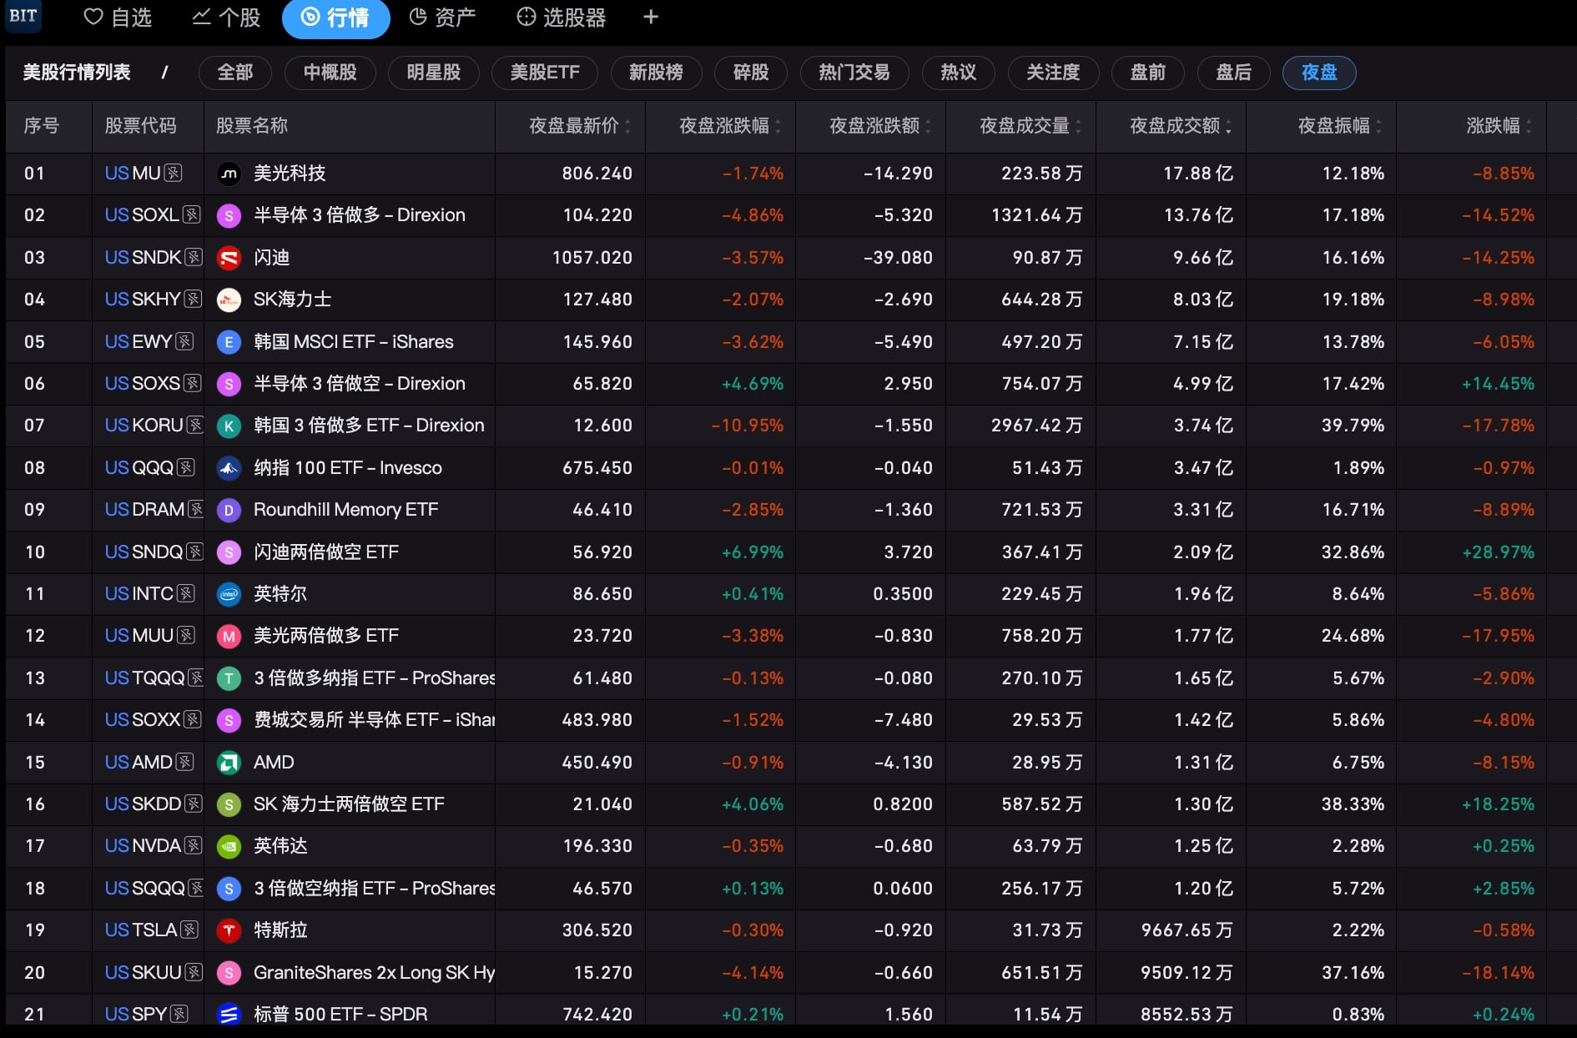Image resolution: width=1577 pixels, height=1038 pixels.
Task: Open the US SOXL ticker link
Action: 142,215
